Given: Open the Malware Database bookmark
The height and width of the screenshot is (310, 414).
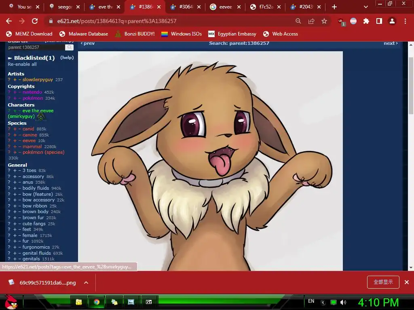Looking at the screenshot, I should coord(84,34).
